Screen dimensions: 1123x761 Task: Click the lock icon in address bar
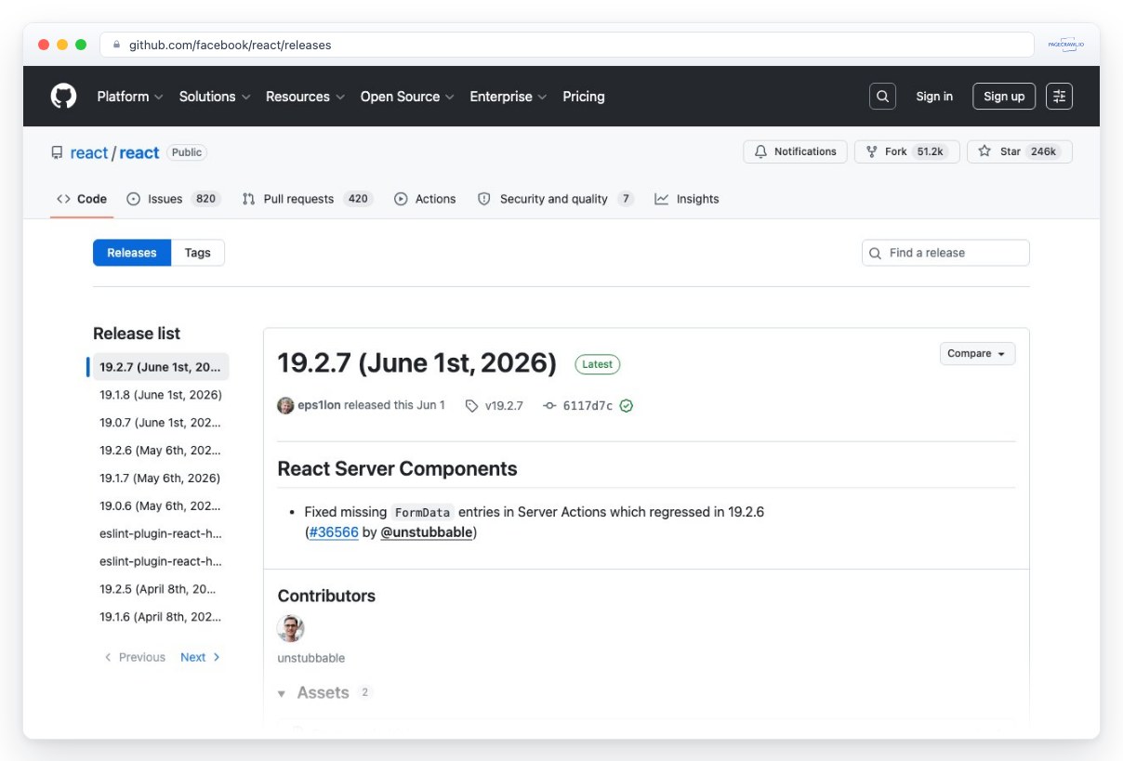117,45
